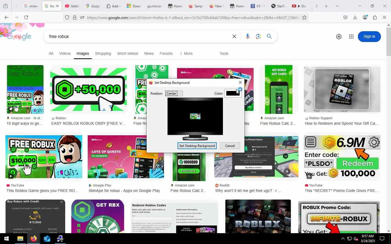
Task: Switch to the Short videos tab
Action: tap(128, 53)
